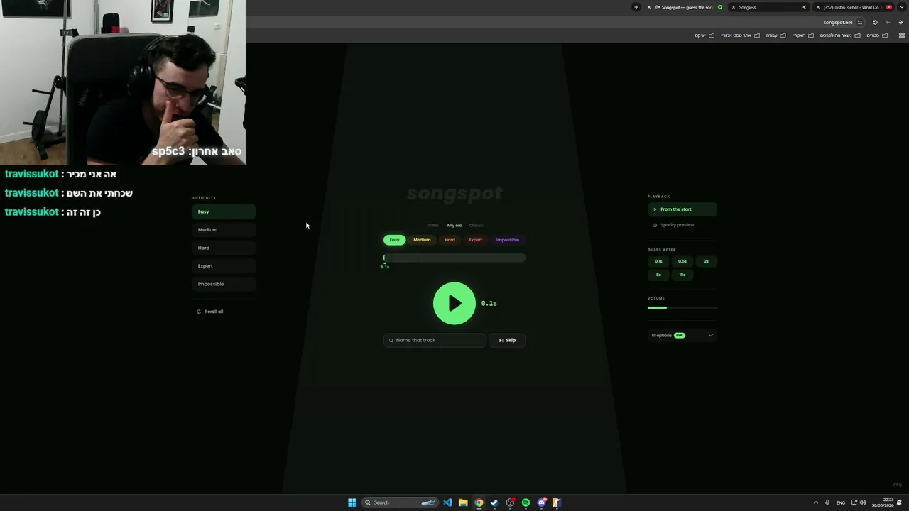Choose the yellow Medium pill above the progress bar
The height and width of the screenshot is (511, 909).
(422, 240)
